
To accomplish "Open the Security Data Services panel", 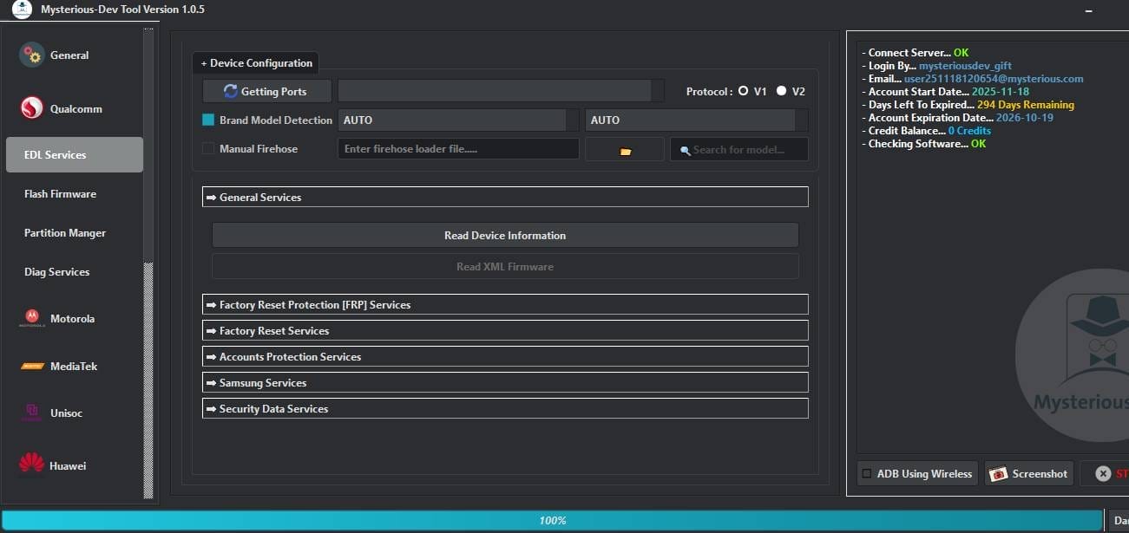I will click(505, 408).
